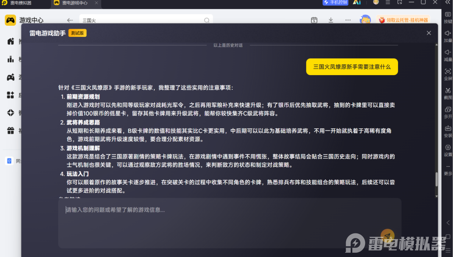Close the 雷电游戏助手 dialog
Viewport: 453px width, 257px height.
(429, 33)
